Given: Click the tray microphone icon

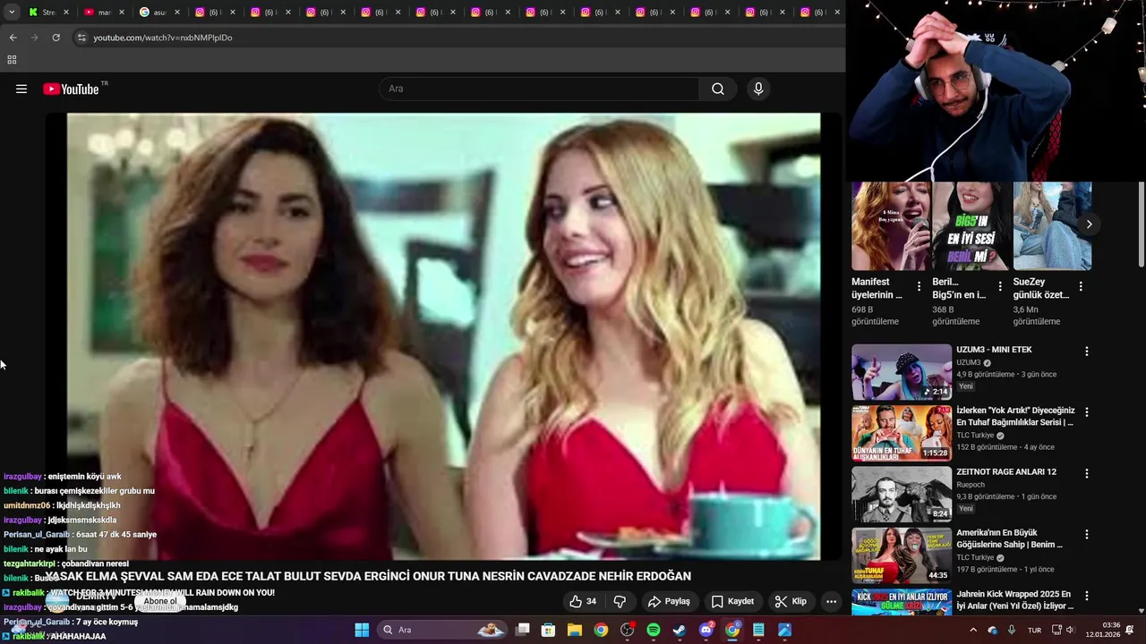Looking at the screenshot, I should click(1012, 630).
